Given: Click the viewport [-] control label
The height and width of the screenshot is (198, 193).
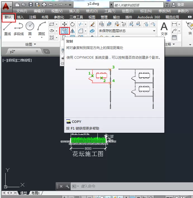Looking at the screenshot, I should click(5, 60).
